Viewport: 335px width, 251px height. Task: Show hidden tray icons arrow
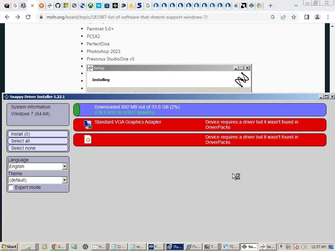coord(281,246)
